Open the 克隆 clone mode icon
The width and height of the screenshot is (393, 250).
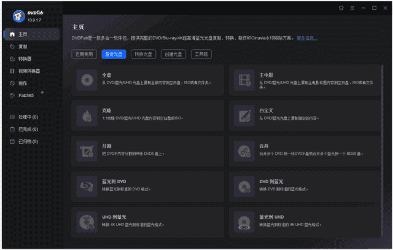tap(85, 114)
